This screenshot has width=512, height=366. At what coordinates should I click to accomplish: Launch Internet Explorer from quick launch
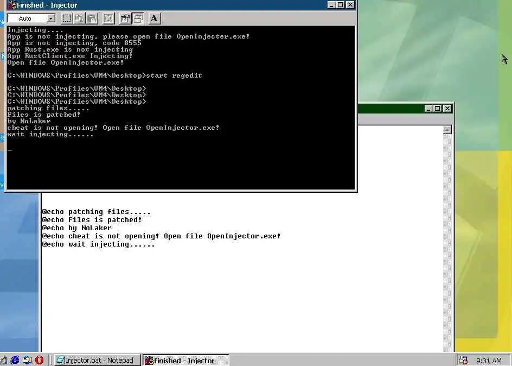tap(15, 360)
